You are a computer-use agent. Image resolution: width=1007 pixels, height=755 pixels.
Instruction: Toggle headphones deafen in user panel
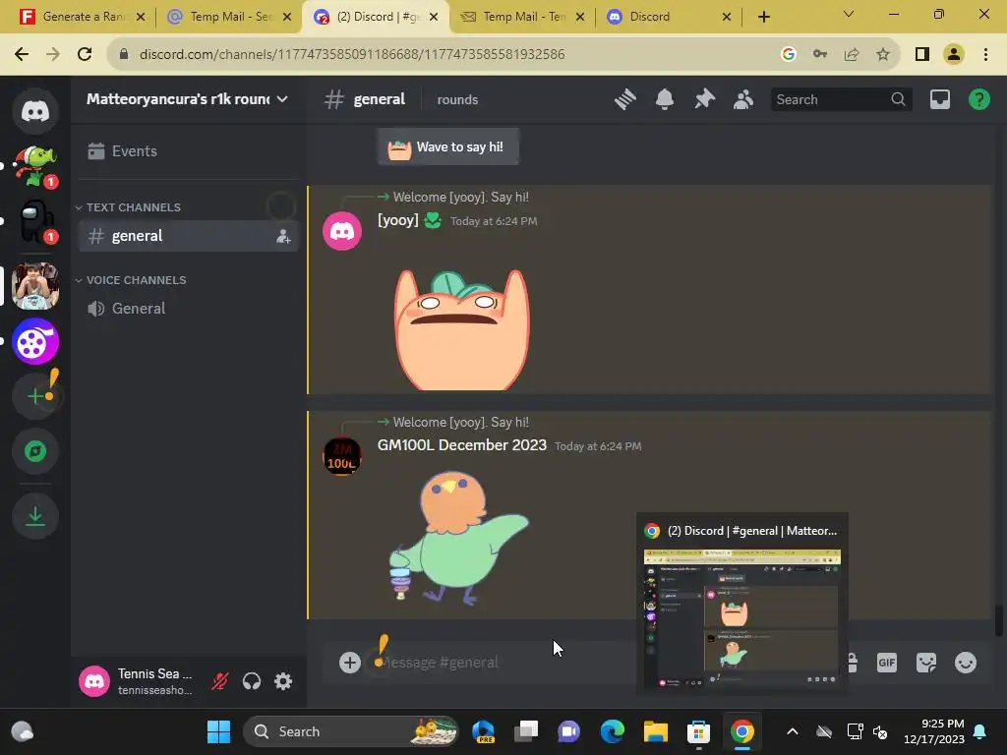[252, 681]
